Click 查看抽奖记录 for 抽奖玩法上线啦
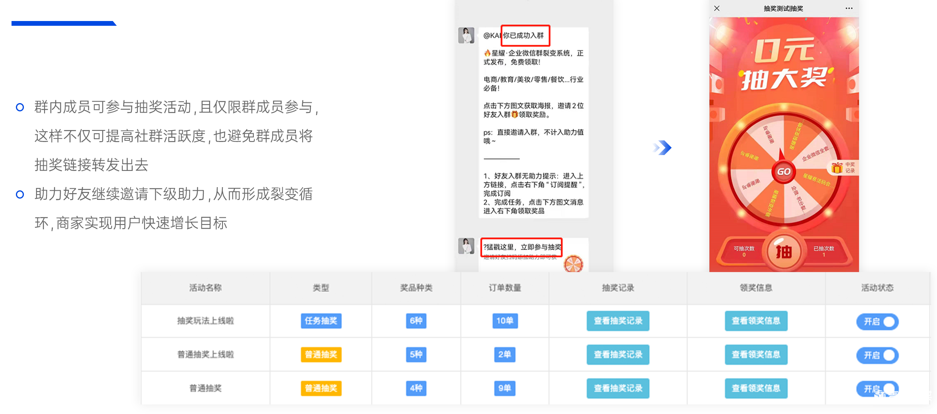 [x=618, y=321]
